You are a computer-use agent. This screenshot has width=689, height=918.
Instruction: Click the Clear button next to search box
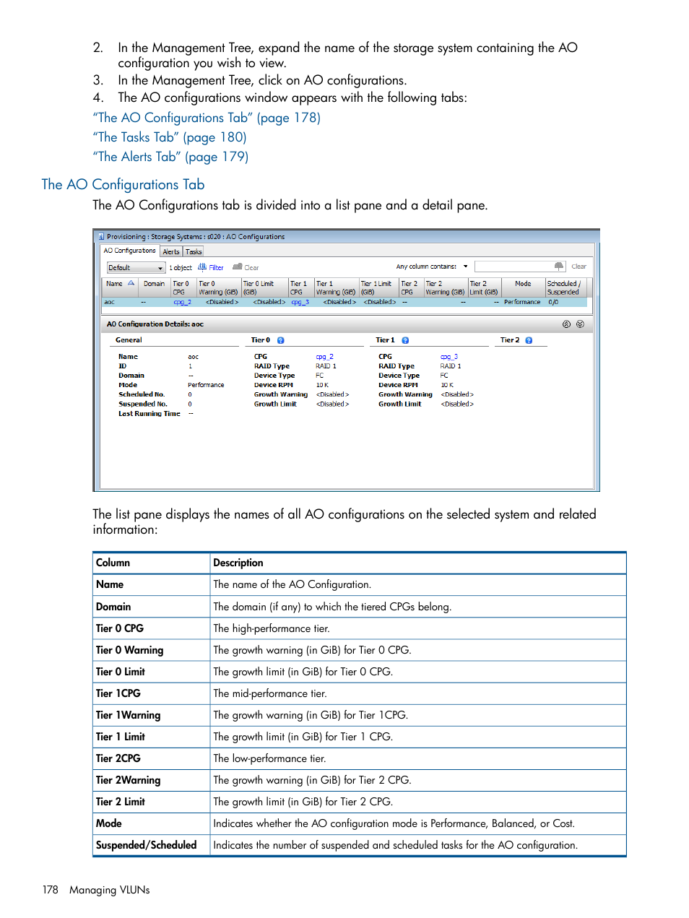579,267
